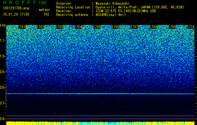Viewport: 197px width, 125px height.
Task: Click the 1708 time marker
Action: tap(153, 27)
